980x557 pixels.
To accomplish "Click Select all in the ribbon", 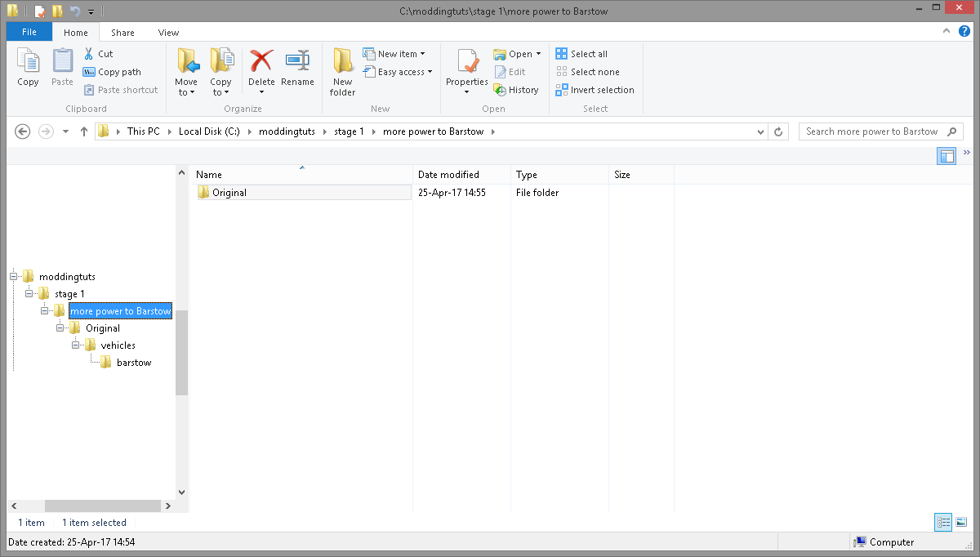I will click(x=581, y=54).
